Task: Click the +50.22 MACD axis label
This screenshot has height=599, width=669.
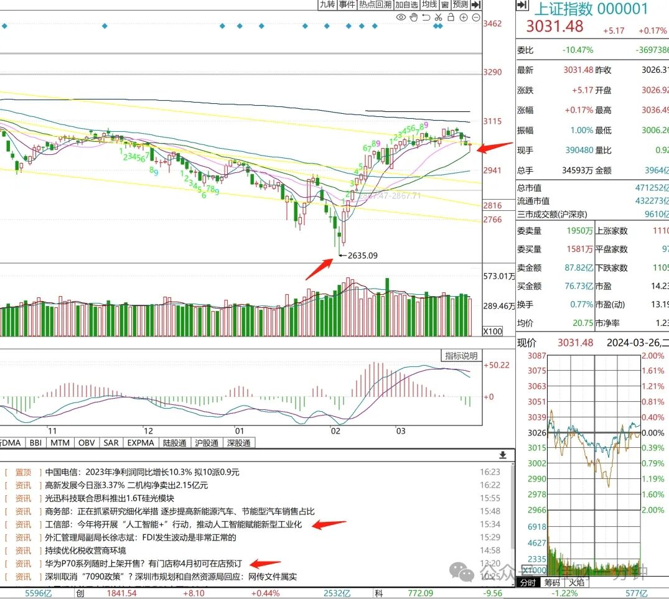Action: click(497, 365)
